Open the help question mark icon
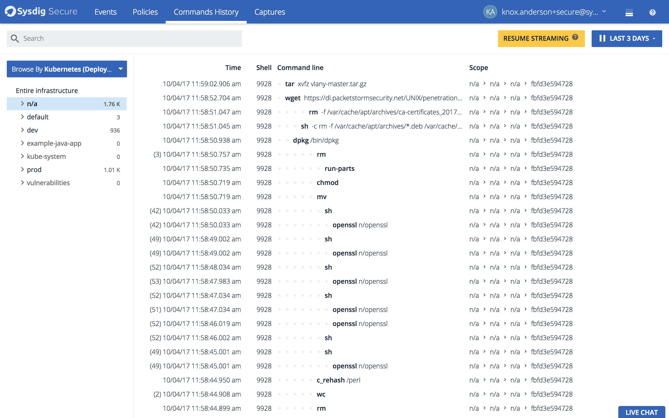The height and width of the screenshot is (418, 669). (x=653, y=12)
